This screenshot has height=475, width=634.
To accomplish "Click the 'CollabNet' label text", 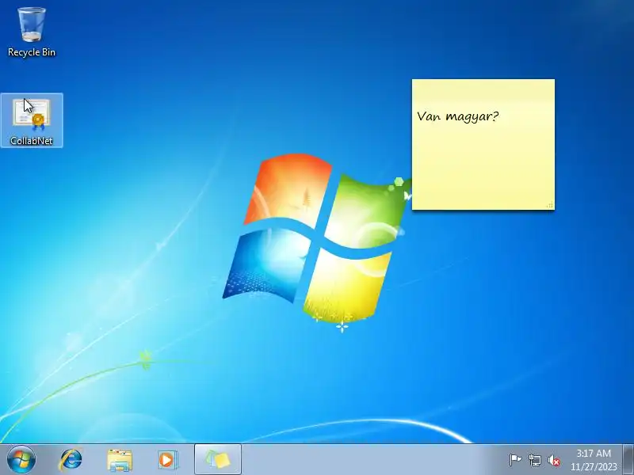I will pos(32,141).
